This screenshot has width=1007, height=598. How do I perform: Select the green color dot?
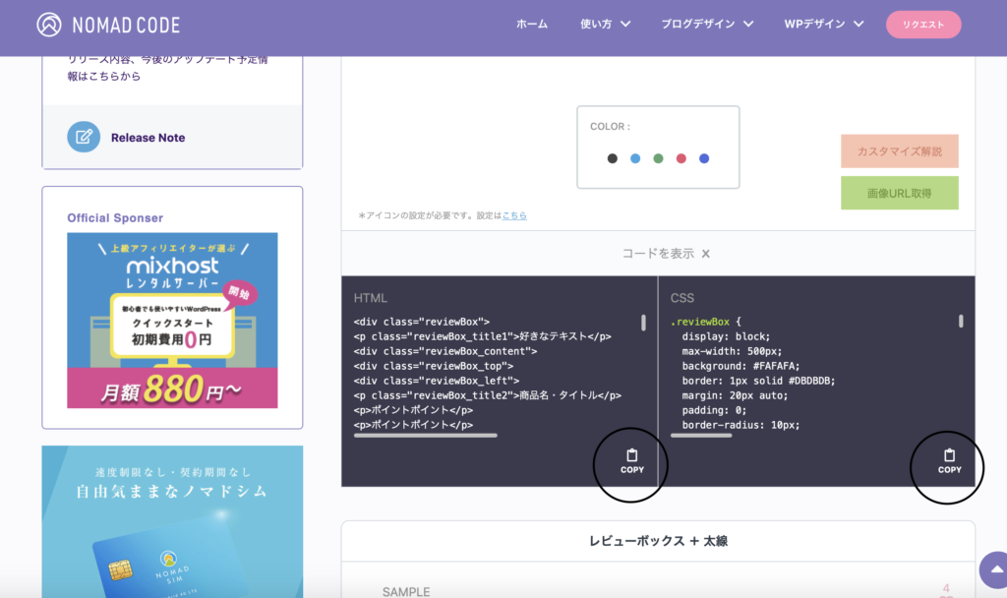658,158
